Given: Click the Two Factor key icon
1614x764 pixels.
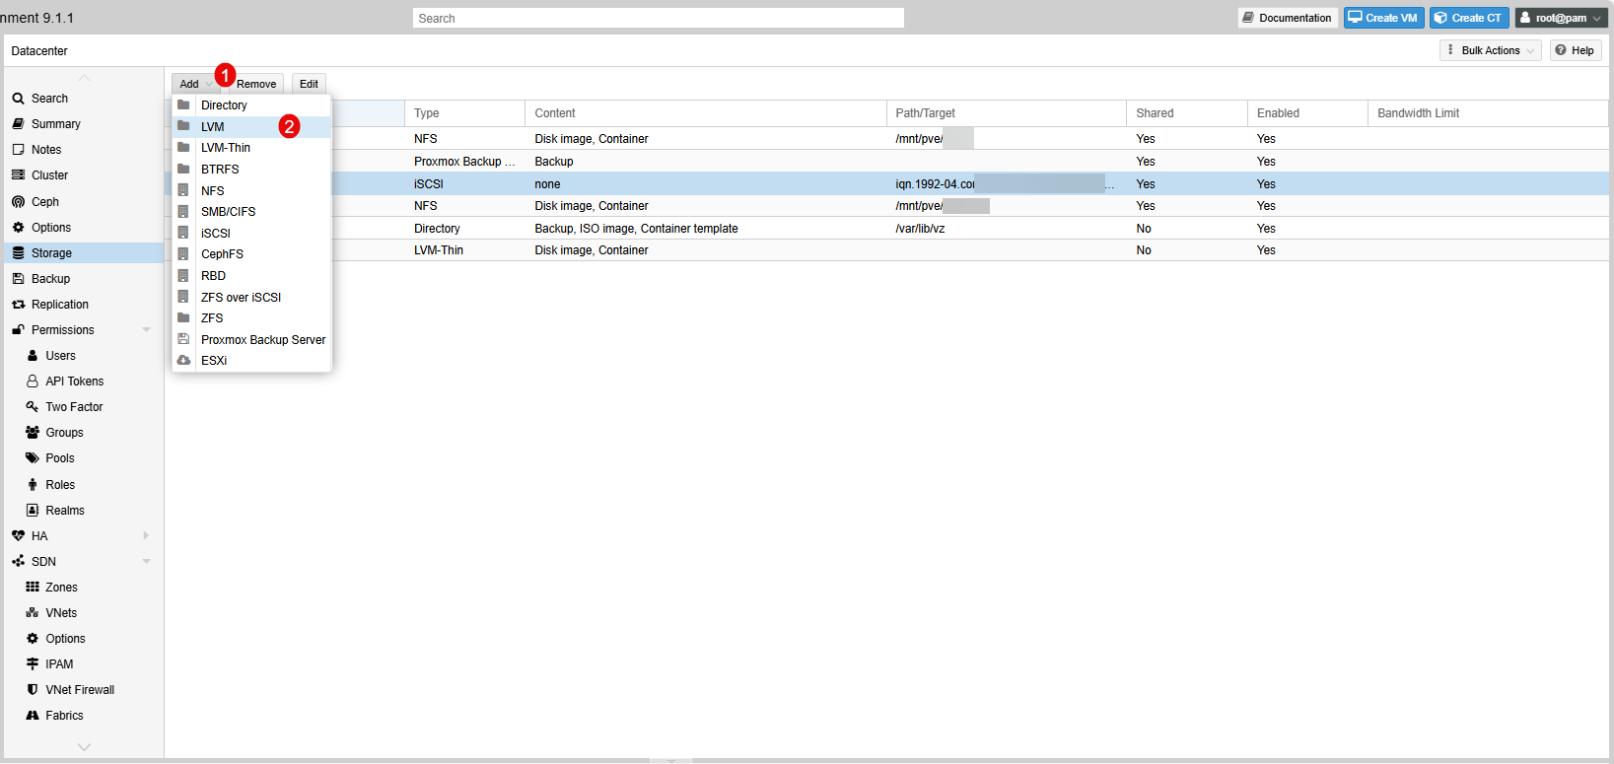Looking at the screenshot, I should tap(33, 407).
